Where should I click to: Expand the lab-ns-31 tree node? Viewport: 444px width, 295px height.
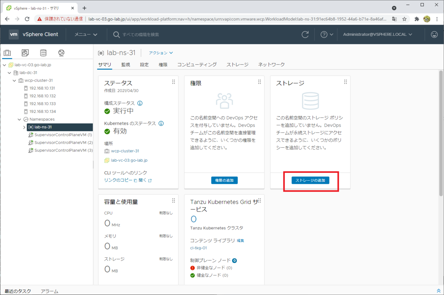(24, 127)
